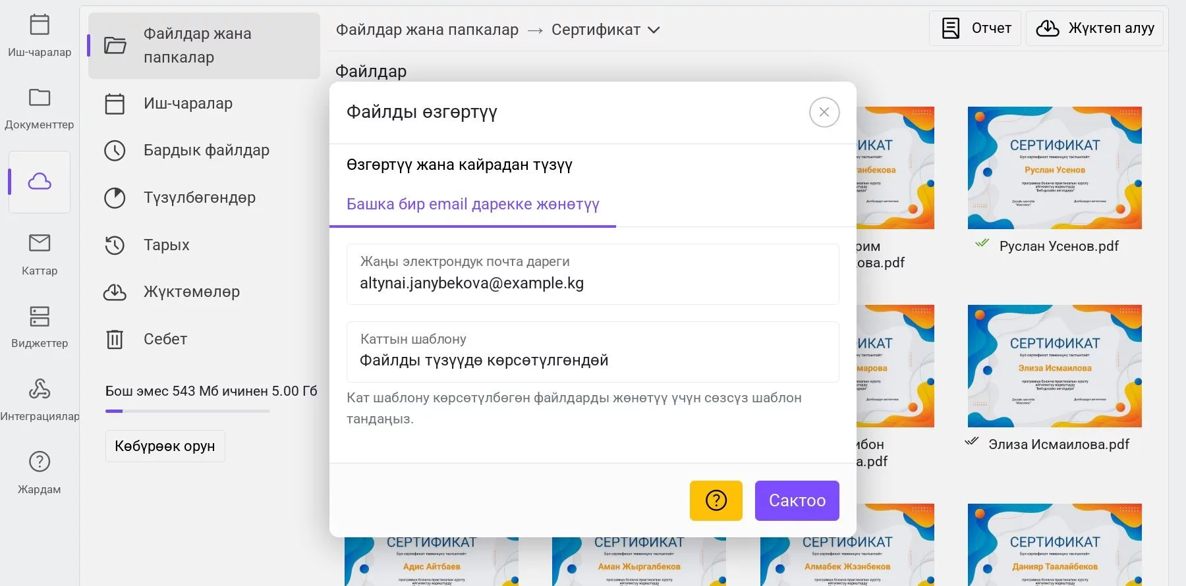Click the Сактоо save button
The height and width of the screenshot is (586, 1186).
797,500
